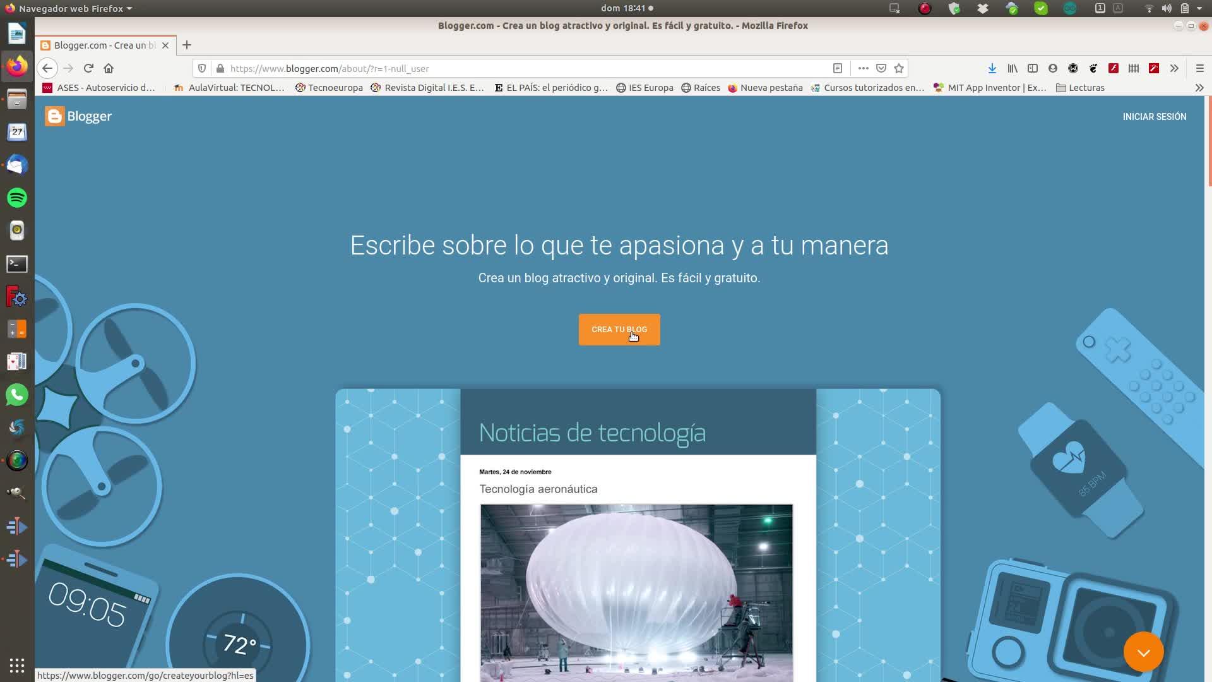The width and height of the screenshot is (1212, 682).
Task: Reload the current page
Action: pos(88,68)
